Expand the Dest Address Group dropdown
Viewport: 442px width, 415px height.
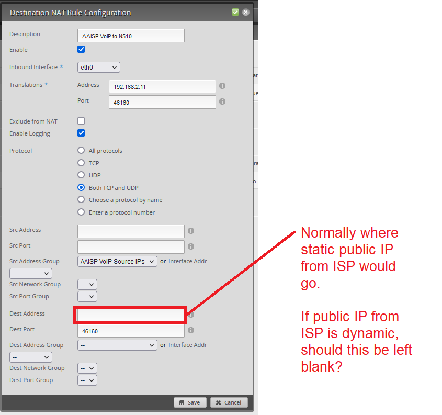117,345
